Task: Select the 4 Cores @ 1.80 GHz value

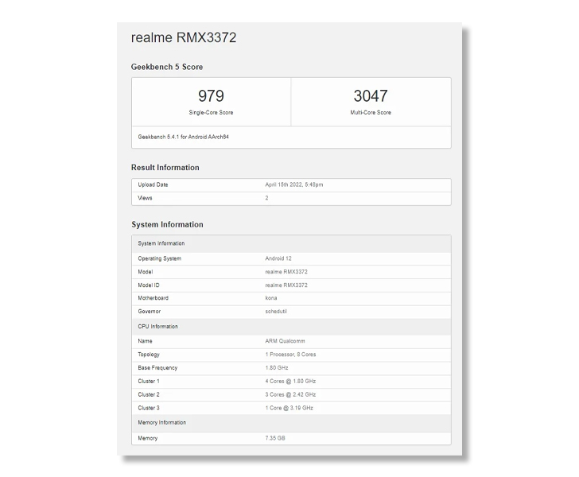Action: tap(290, 381)
